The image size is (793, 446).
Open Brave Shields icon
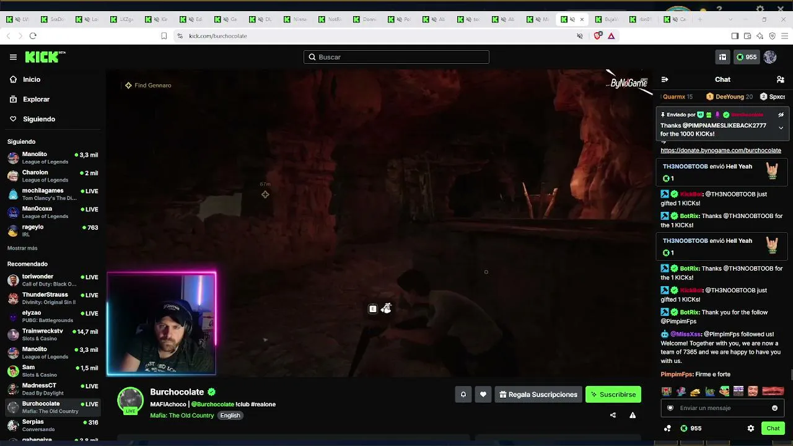(x=597, y=36)
